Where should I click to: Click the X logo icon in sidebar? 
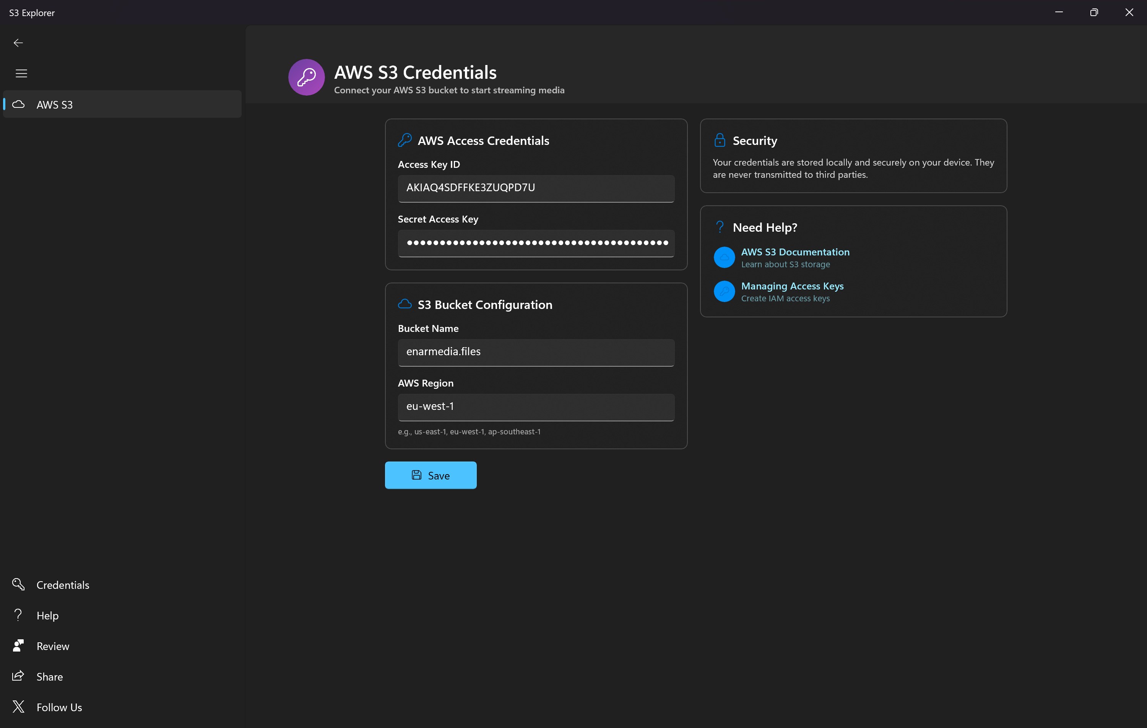[x=18, y=707]
